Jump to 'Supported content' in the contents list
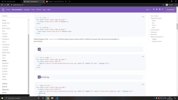Image resolution: width=178 pixels, height=100 pixels. tap(156, 18)
